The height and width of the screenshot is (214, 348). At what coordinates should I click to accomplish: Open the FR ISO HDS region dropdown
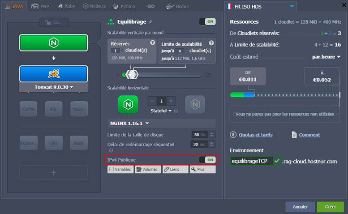click(x=261, y=6)
